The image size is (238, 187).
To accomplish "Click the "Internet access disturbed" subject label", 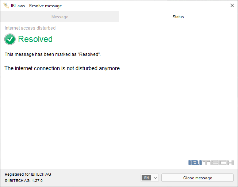I will click(x=30, y=28).
